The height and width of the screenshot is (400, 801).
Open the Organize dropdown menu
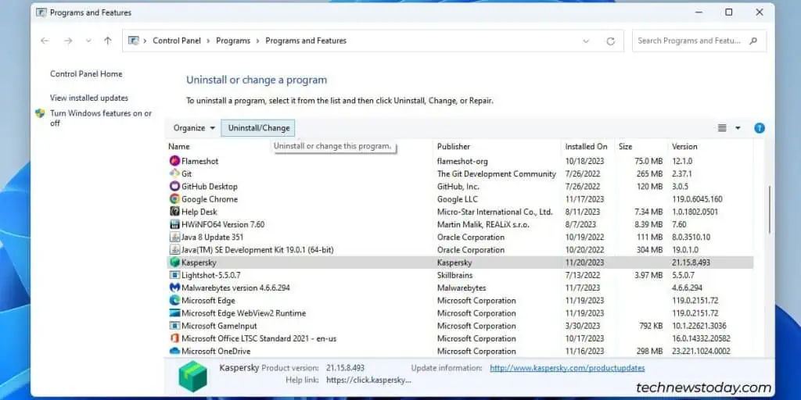point(194,128)
